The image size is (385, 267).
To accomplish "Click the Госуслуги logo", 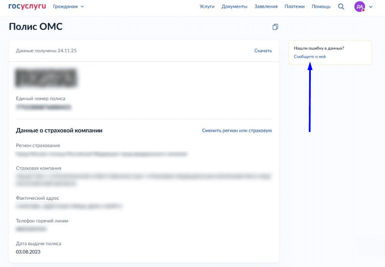I will pyautogui.click(x=27, y=6).
